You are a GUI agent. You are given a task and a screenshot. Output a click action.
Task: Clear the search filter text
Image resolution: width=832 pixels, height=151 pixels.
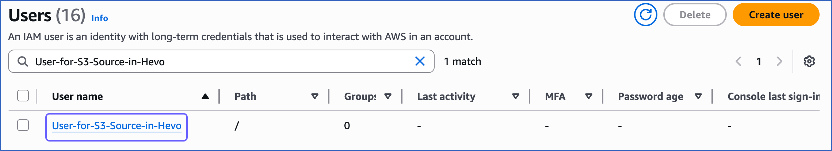(x=420, y=61)
